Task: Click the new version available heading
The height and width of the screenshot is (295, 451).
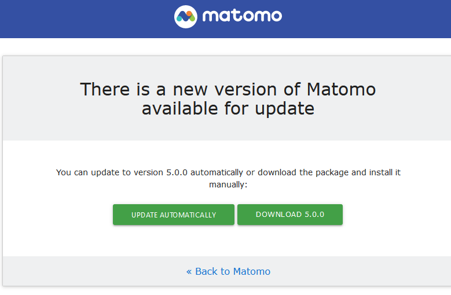Action: point(228,99)
